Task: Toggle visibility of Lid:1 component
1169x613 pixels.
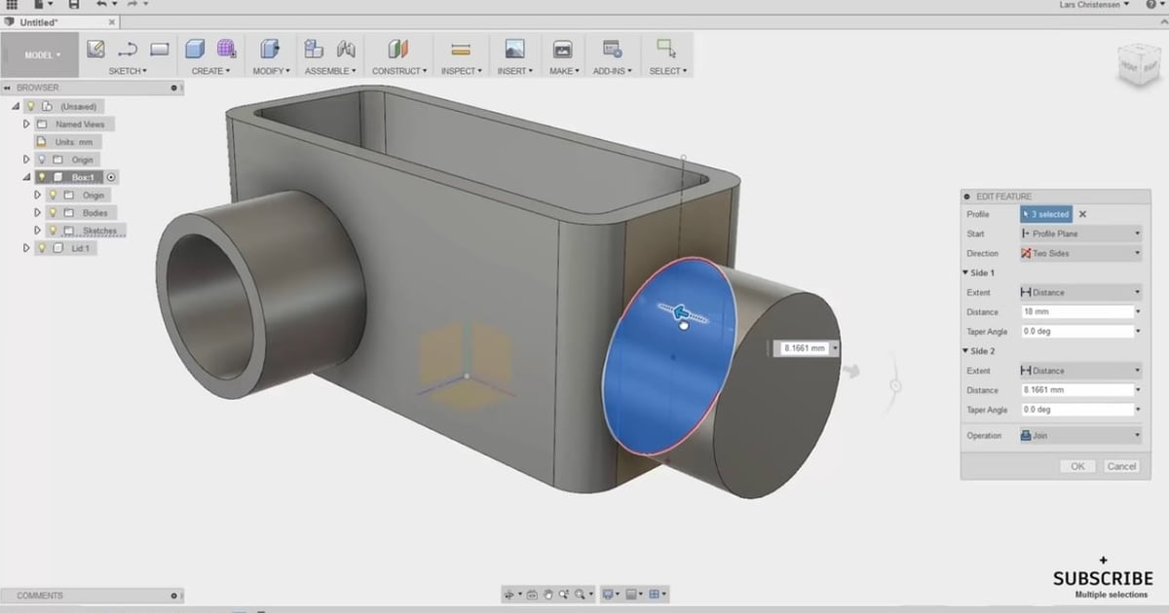Action: click(40, 247)
